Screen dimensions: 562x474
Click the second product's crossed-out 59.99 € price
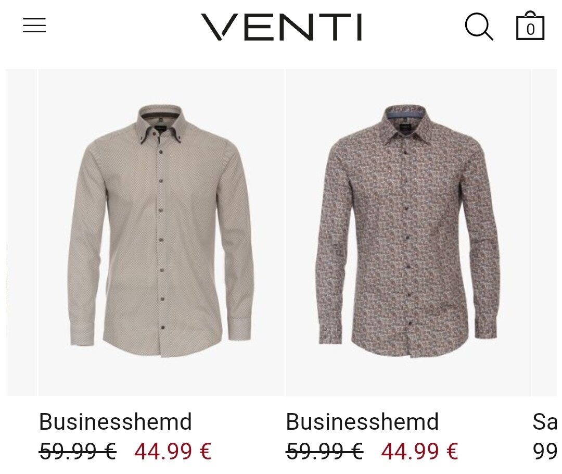[x=325, y=451]
